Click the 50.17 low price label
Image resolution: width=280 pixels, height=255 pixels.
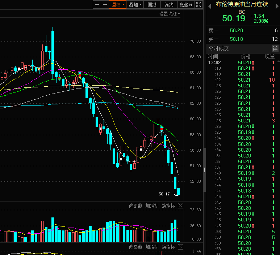click(x=164, y=194)
